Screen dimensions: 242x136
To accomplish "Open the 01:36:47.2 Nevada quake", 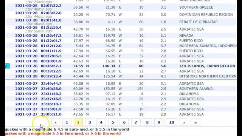I will 38,36.
